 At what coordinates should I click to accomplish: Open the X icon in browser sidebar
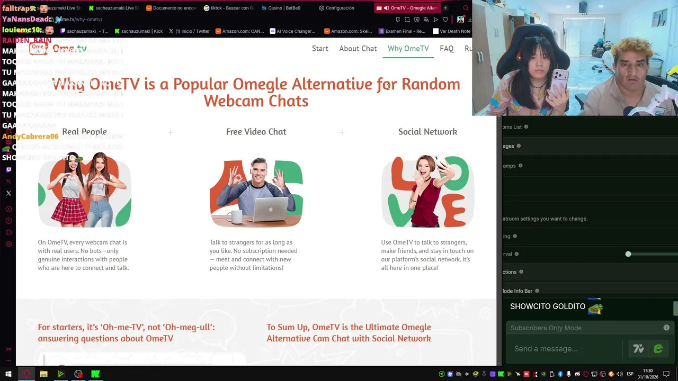(8, 193)
